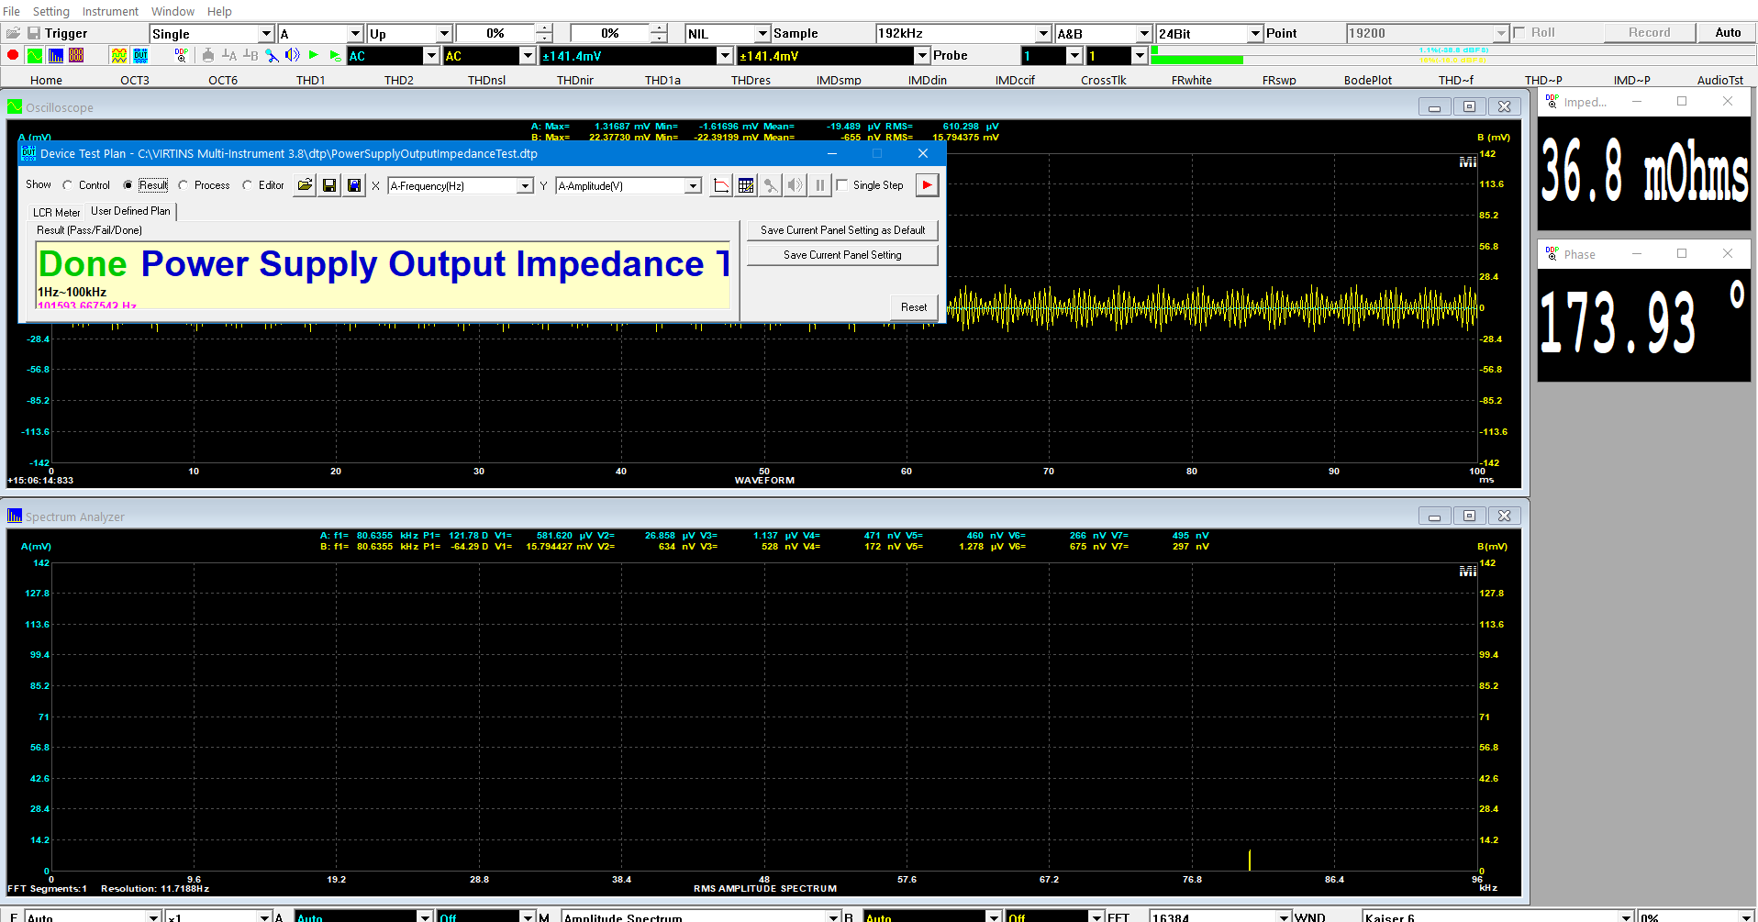Toggle the green Oscilloscope icon
Image resolution: width=1758 pixels, height=922 pixels.
(x=34, y=55)
